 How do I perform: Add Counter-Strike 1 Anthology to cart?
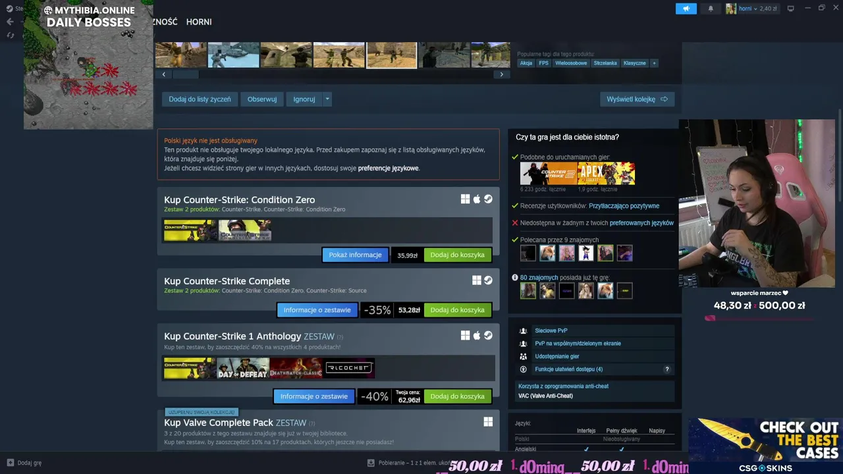[458, 396]
